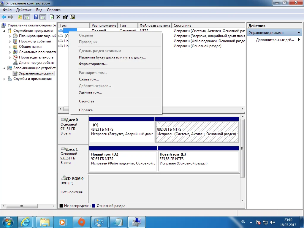Select Диспетчер устройств in the tree
Image resolution: width=304 pixels, height=228 pixels.
[36, 63]
